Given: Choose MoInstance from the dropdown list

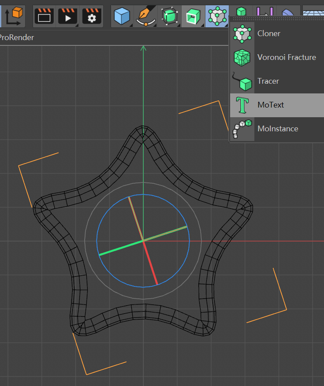Looking at the screenshot, I should point(277,129).
